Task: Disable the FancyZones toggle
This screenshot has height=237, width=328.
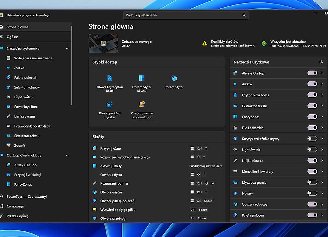Action: tap(312, 117)
